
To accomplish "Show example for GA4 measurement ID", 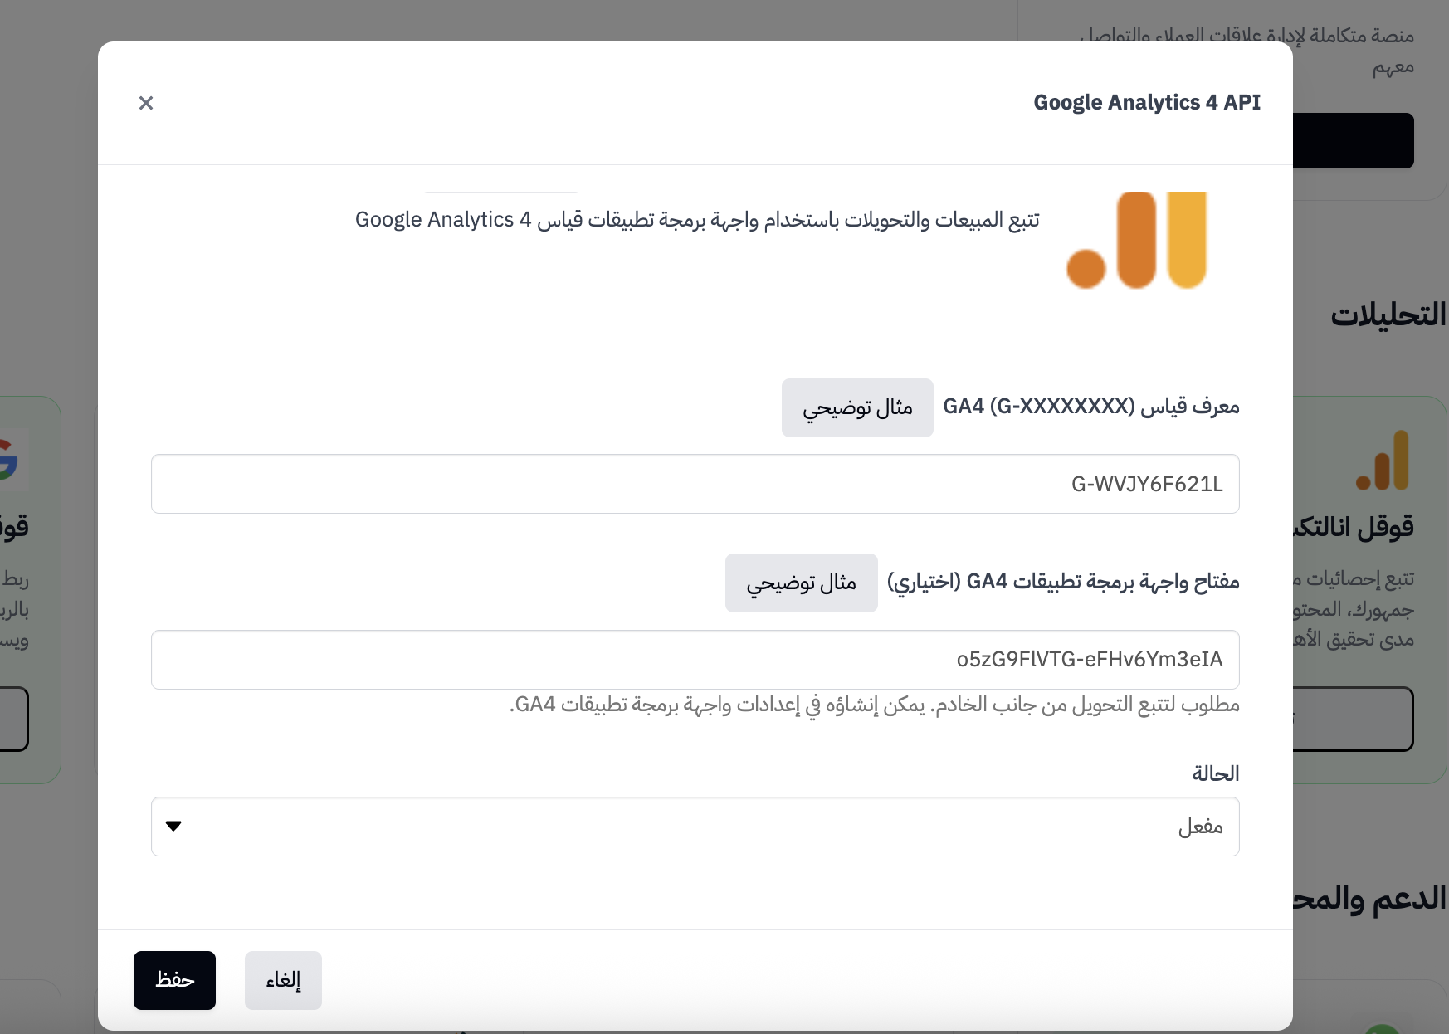I will pyautogui.click(x=857, y=408).
